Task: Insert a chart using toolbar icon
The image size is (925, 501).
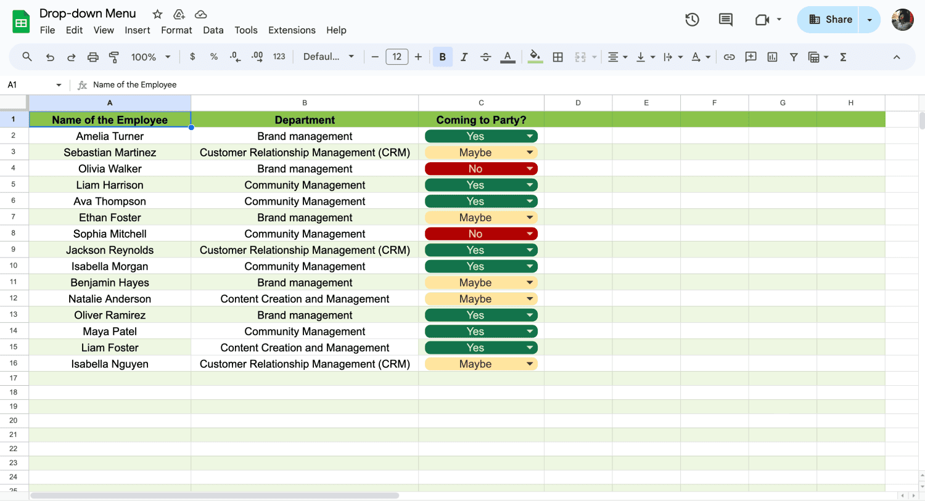Action: 772,57
